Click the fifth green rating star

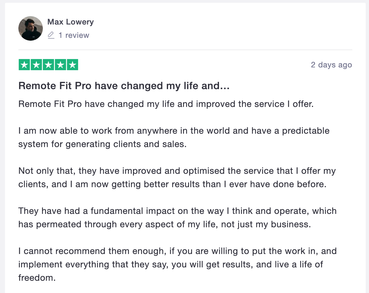72,65
